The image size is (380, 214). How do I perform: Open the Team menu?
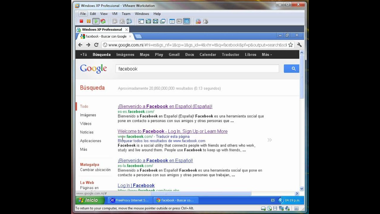(126, 14)
